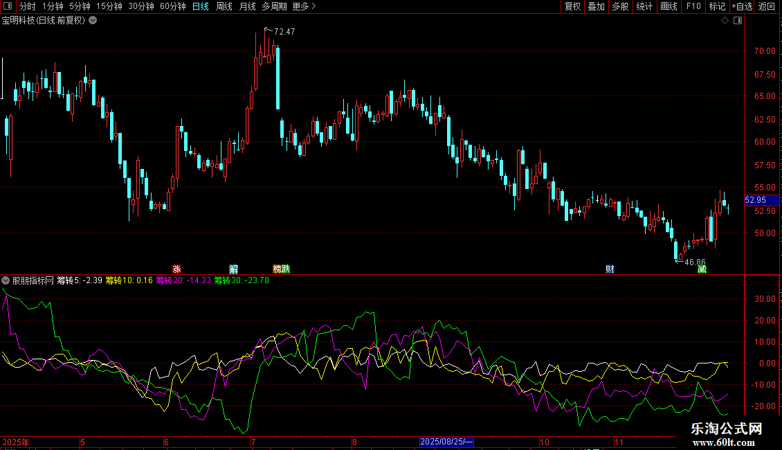Click 筹转5 indicator value label
Image resolution: width=782 pixels, height=450 pixels.
(80, 280)
